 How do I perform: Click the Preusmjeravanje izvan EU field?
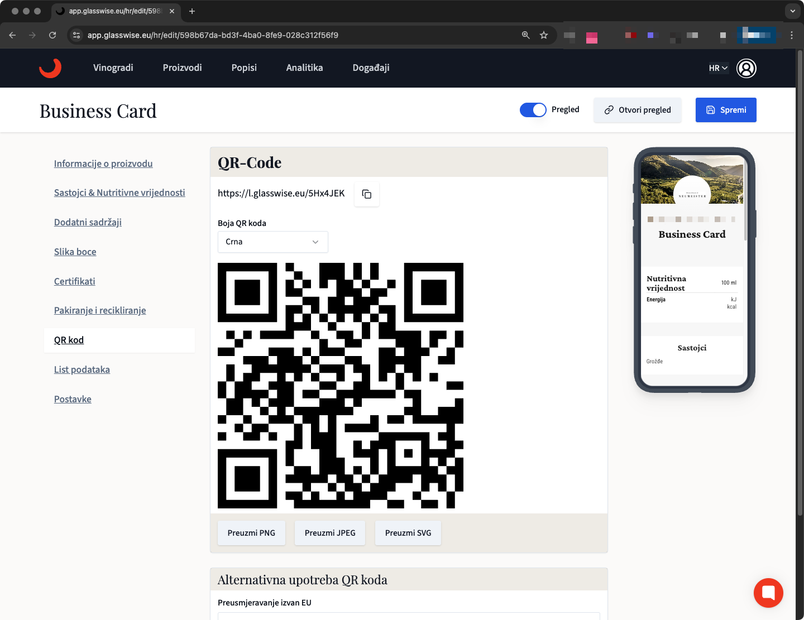(409, 616)
